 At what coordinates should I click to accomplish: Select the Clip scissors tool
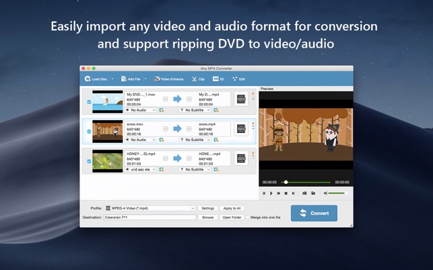point(198,79)
